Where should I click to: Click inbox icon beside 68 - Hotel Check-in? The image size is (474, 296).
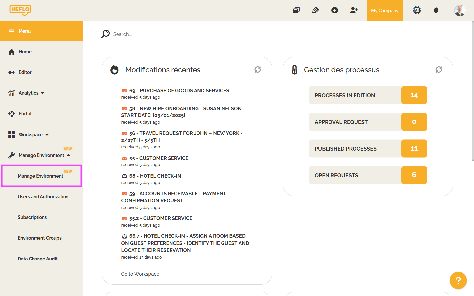[124, 176]
